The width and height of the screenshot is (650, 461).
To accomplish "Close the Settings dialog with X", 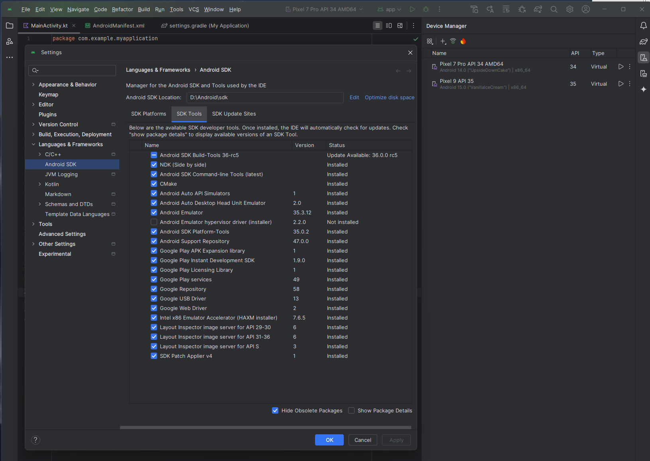I will click(x=410, y=53).
